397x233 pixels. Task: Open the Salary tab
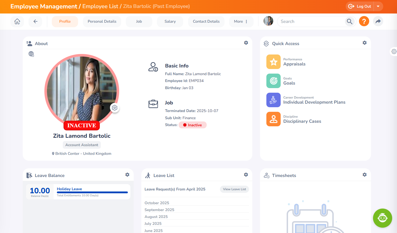(x=170, y=21)
